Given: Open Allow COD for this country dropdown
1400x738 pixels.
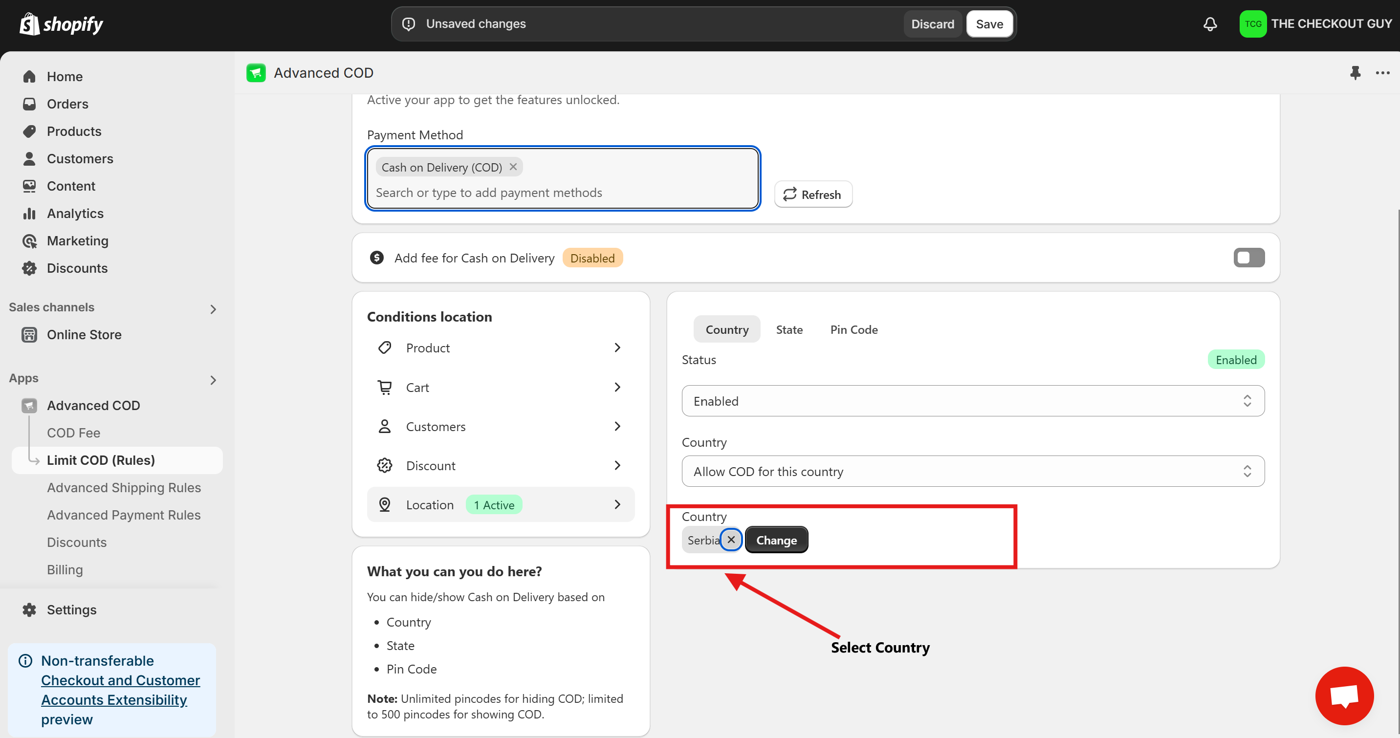Looking at the screenshot, I should click(x=972, y=471).
